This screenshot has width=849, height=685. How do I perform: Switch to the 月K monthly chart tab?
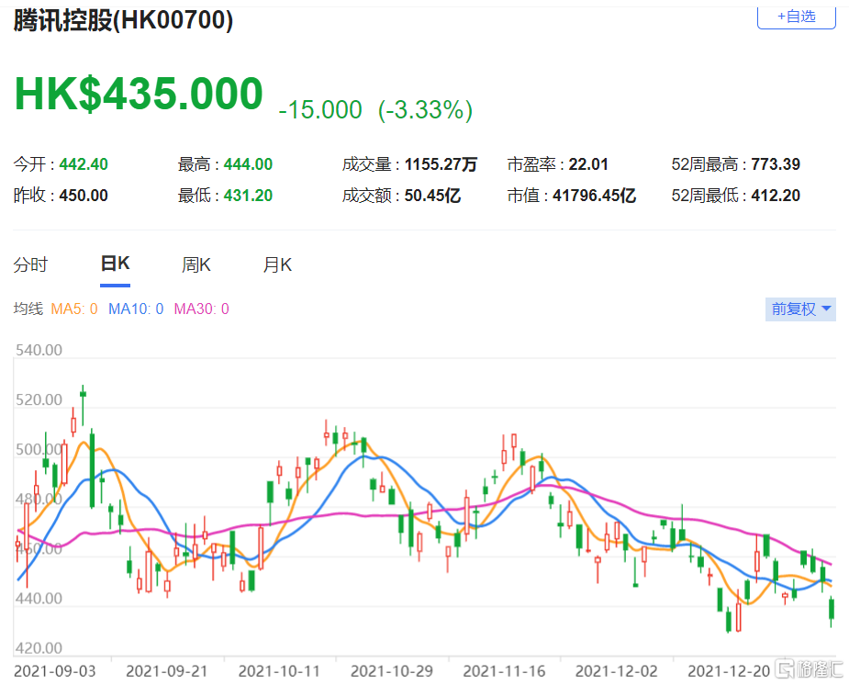pyautogui.click(x=276, y=265)
